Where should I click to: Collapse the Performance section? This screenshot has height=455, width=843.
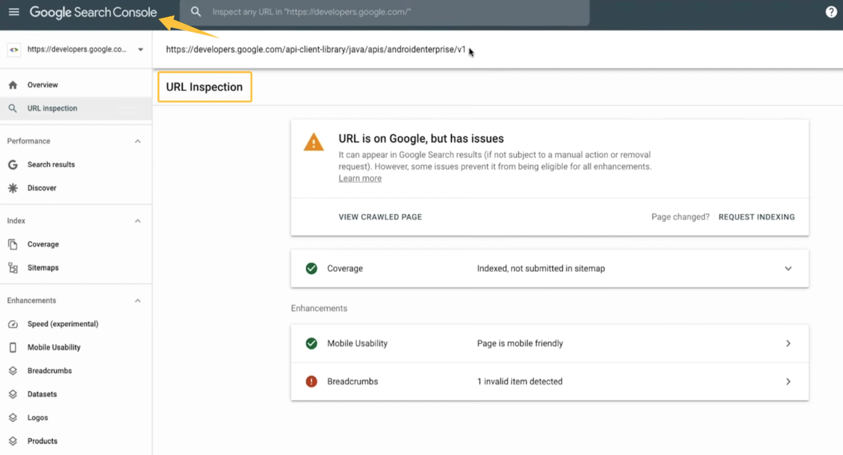[x=138, y=141]
